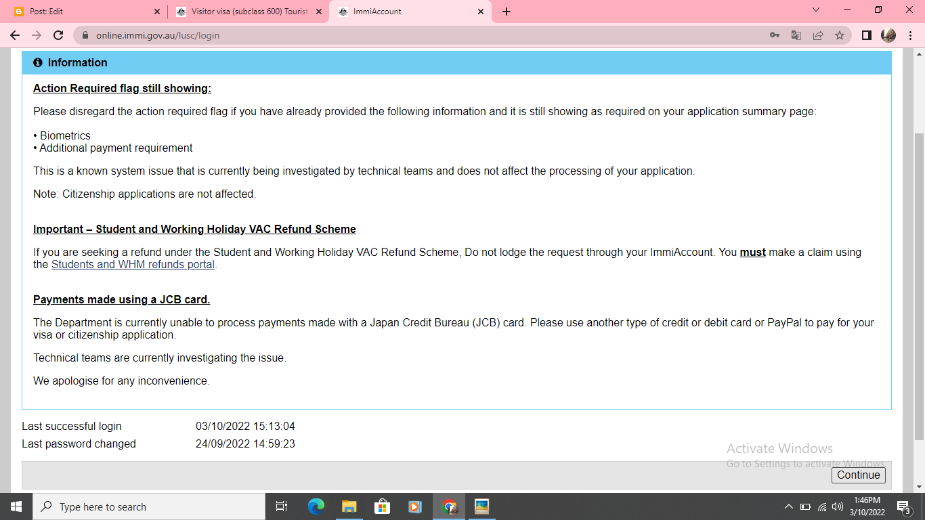Click the 'Action Required flag still showing:' heading

122,89
